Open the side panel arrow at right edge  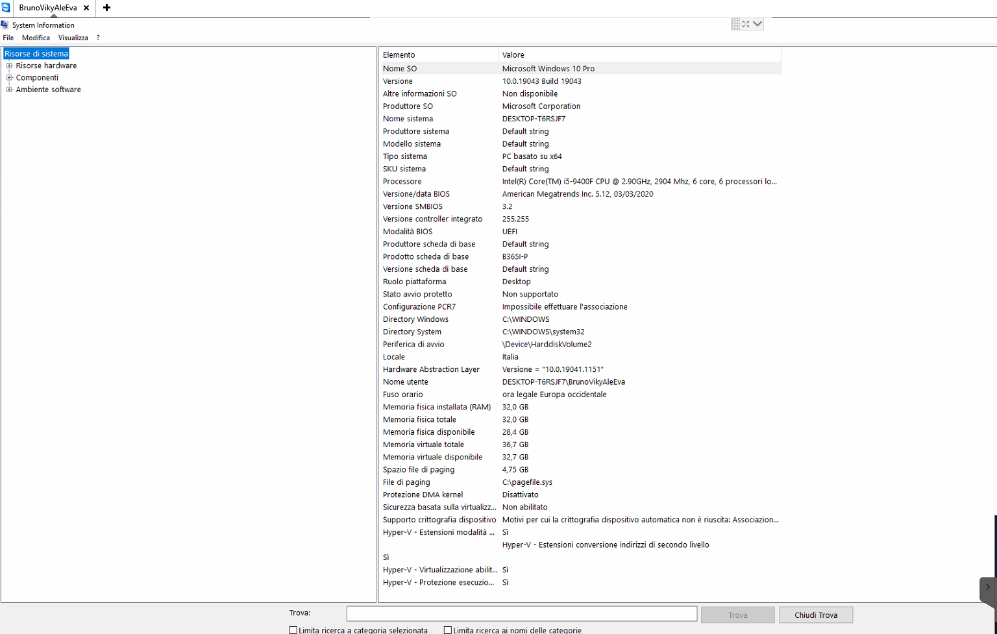(987, 587)
